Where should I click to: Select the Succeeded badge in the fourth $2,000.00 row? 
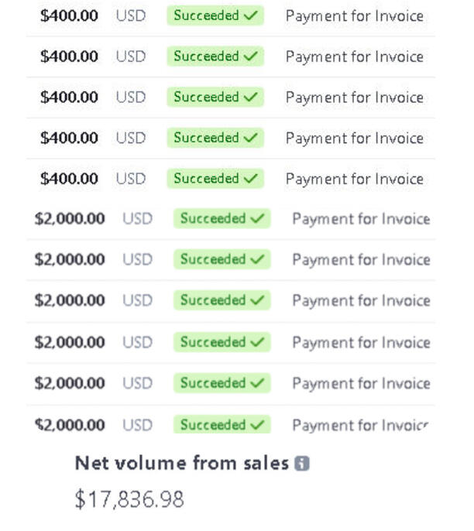point(222,342)
